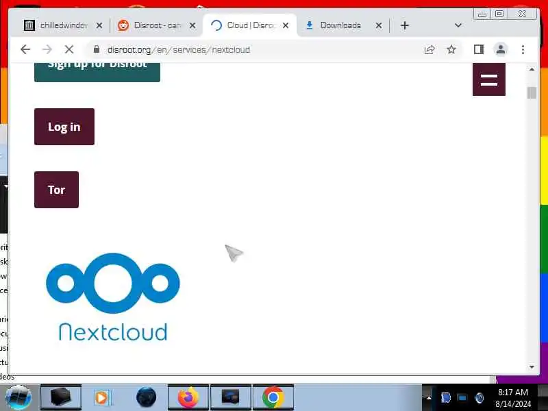
Task: Click the scrollbar down arrow
Action: pos(532,366)
